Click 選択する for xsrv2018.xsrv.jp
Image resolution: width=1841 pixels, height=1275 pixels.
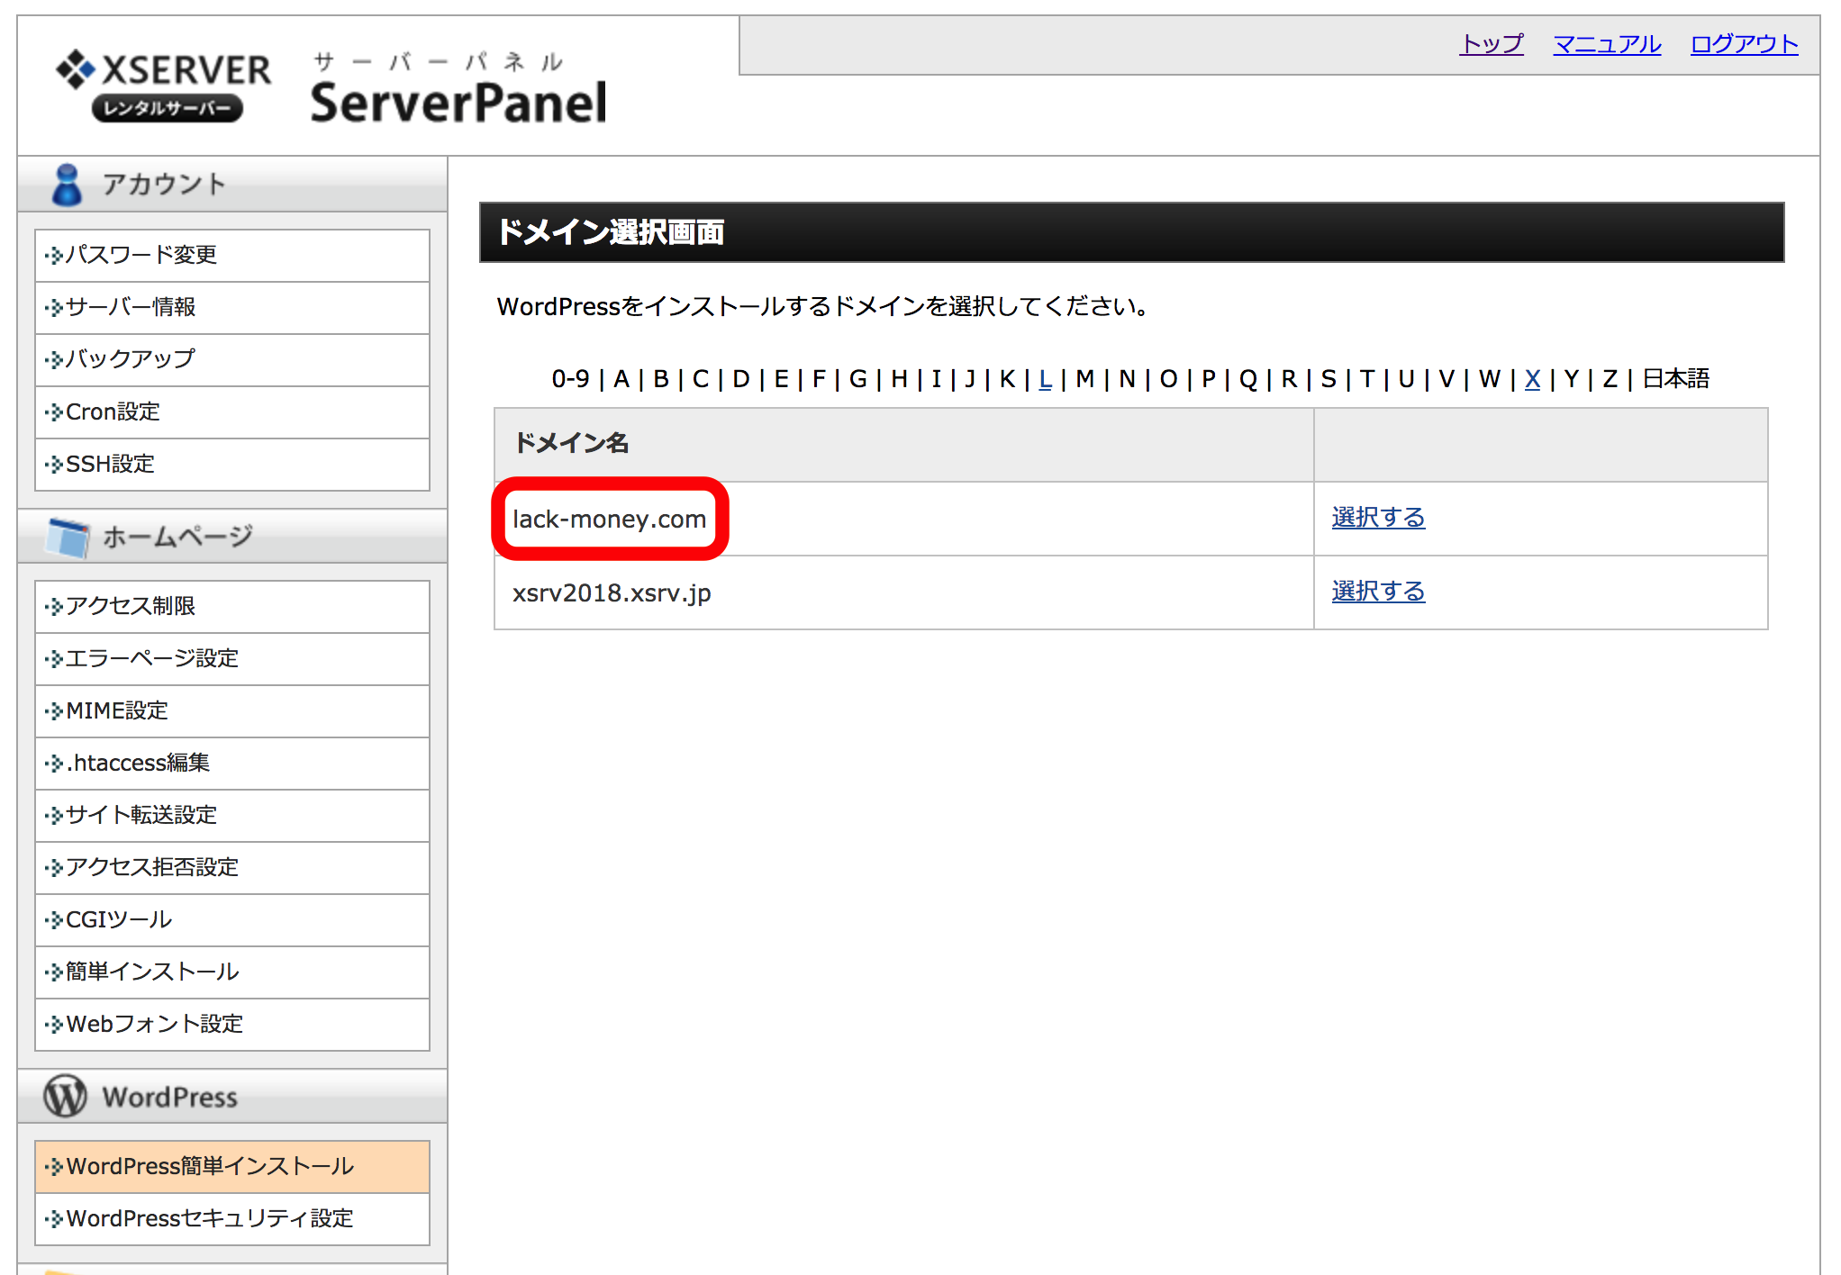point(1378,592)
